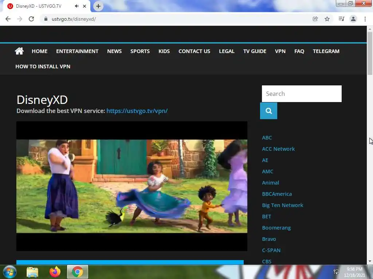
Task: Click the Show desktop button
Action: click(x=371, y=272)
